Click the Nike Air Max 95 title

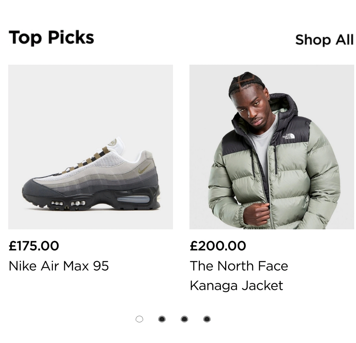click(59, 266)
